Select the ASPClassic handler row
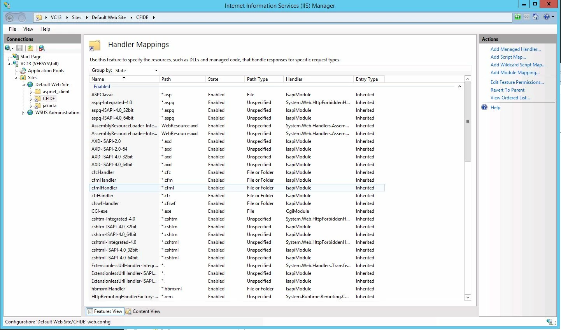The width and height of the screenshot is (561, 330). click(237, 94)
